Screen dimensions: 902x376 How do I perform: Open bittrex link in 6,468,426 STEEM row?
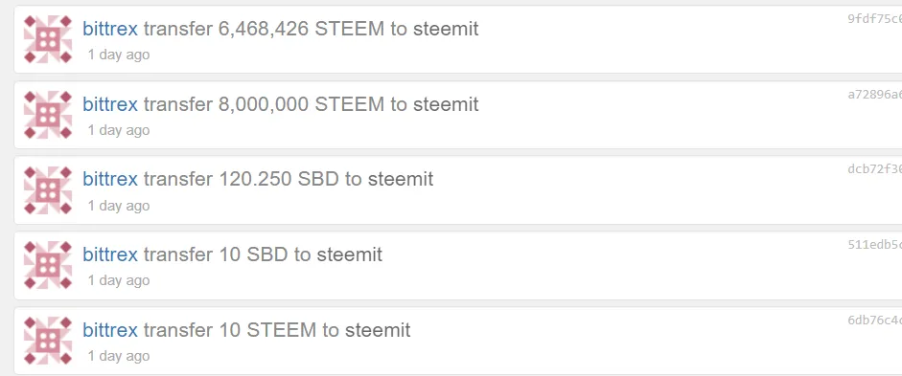pos(110,29)
